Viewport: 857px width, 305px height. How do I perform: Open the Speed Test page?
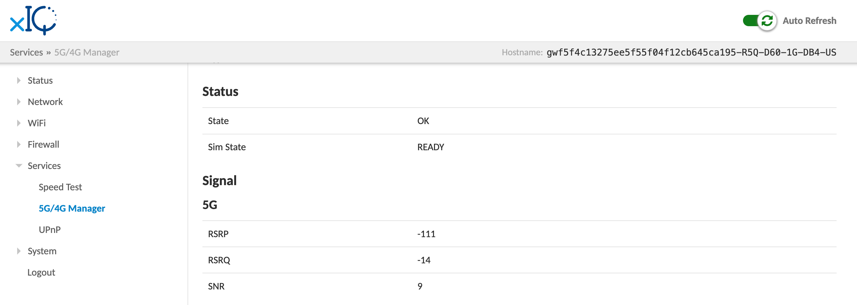pyautogui.click(x=60, y=187)
